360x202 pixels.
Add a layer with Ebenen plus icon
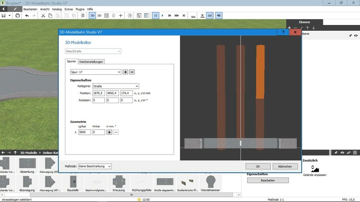coord(289,28)
